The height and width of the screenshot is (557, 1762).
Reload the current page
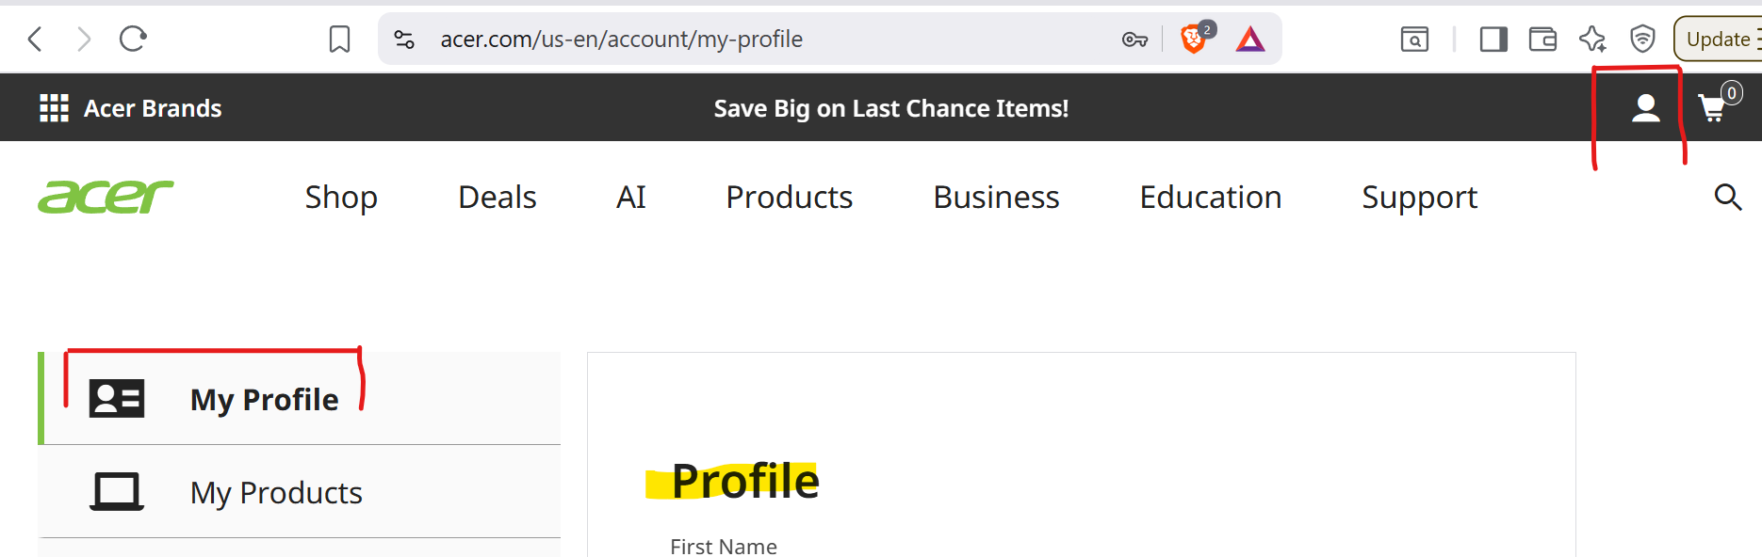coord(133,40)
